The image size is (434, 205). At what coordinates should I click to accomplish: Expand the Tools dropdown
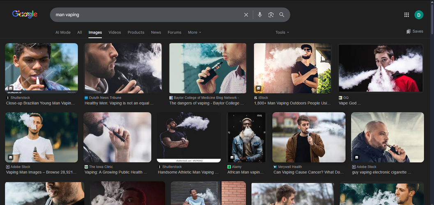coord(282,32)
